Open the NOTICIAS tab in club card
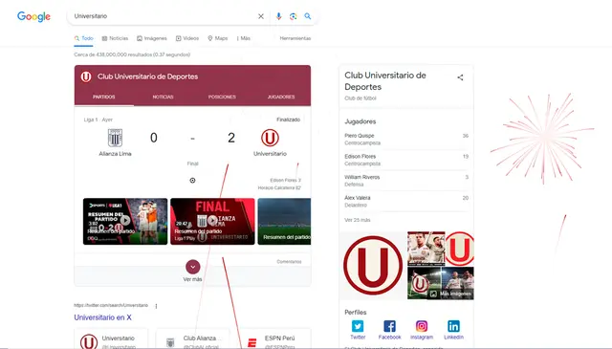Image resolution: width=612 pixels, height=349 pixels. pyautogui.click(x=163, y=97)
